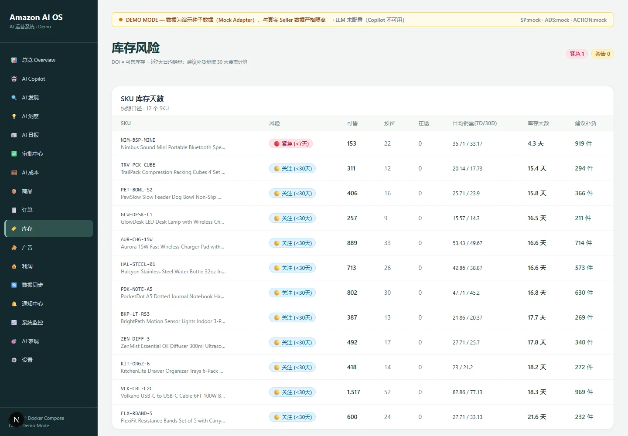Click the AI 日报 newspaper icon
Screen dimensions: 628x436
tap(14, 135)
